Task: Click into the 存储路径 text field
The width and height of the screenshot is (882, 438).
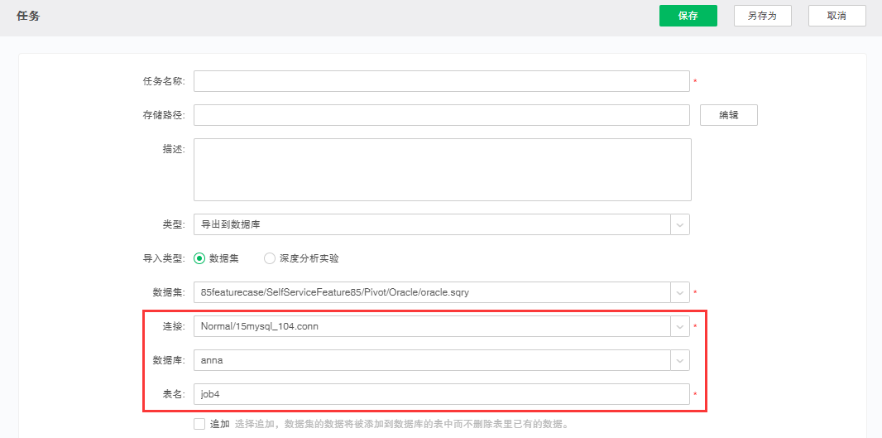Action: 441,115
